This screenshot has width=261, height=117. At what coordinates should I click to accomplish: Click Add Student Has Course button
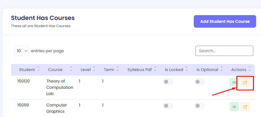click(225, 21)
